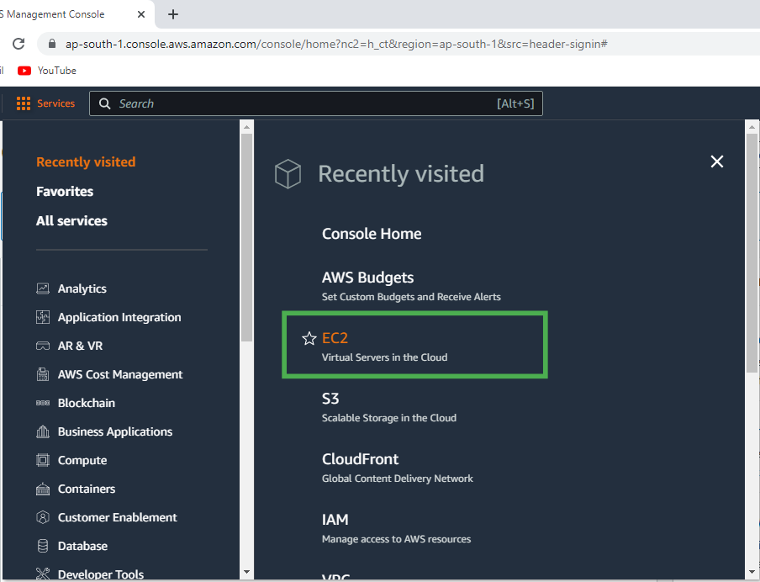Open the Services grid menu icon
Viewport: 760px width, 582px height.
(24, 103)
